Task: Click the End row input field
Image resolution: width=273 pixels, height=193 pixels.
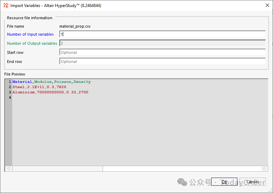Action: pyautogui.click(x=162, y=62)
